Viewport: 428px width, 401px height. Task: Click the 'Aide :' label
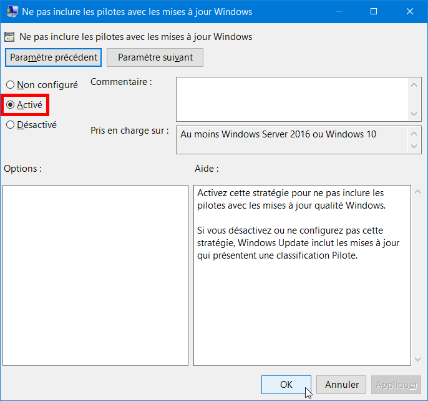pyautogui.click(x=207, y=169)
